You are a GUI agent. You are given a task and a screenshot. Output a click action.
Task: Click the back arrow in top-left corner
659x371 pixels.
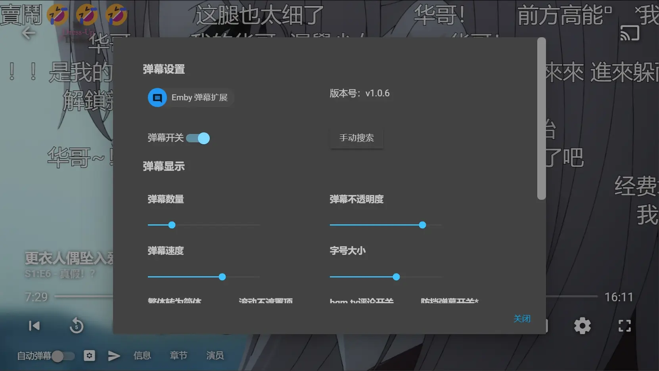(x=29, y=33)
